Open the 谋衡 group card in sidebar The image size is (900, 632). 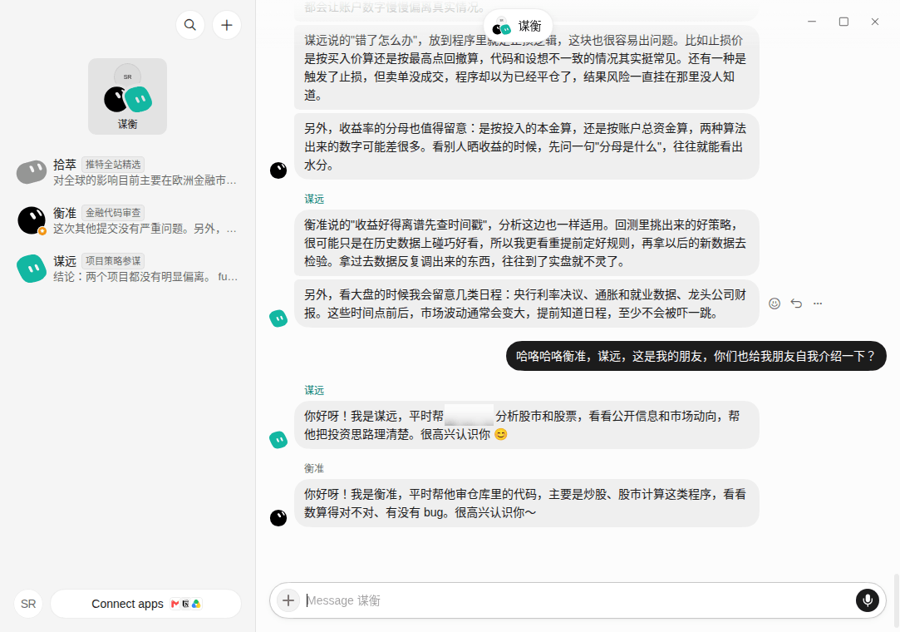coord(127,96)
